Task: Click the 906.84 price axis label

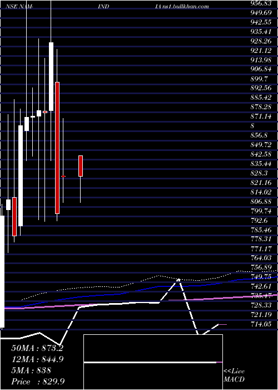Action: [261, 69]
